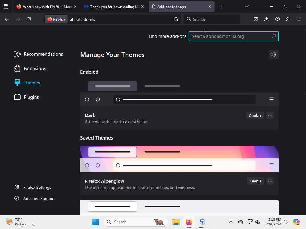This screenshot has width=306, height=229.
Task: Open the clock and date 5:10 PM
Action: 273,222
